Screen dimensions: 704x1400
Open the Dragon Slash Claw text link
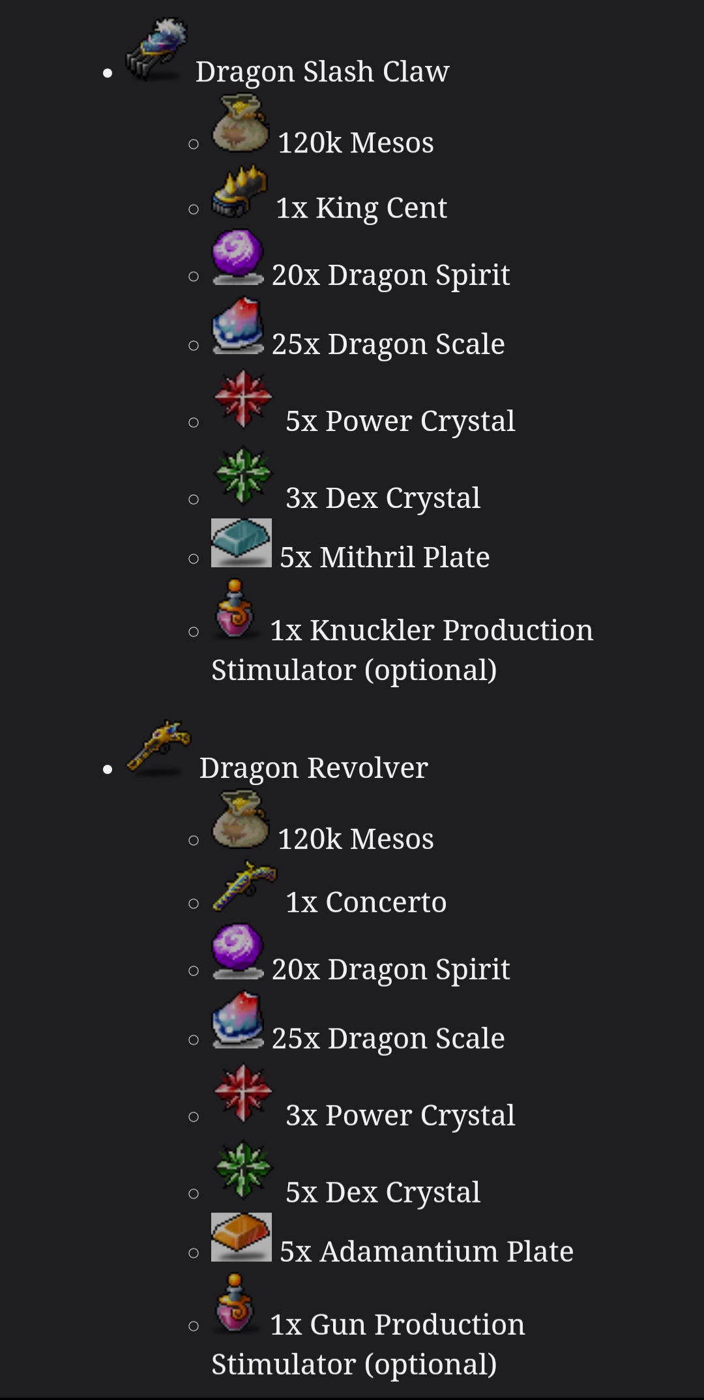[x=322, y=71]
